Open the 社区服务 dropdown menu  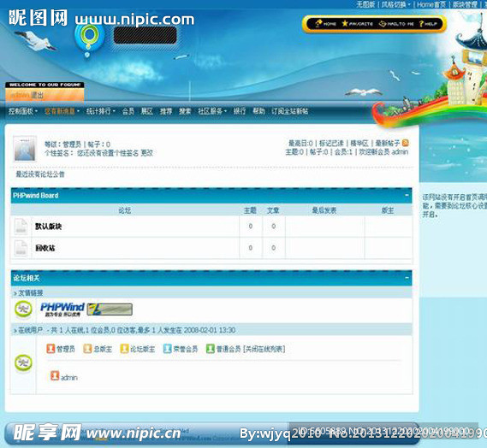coord(212,111)
